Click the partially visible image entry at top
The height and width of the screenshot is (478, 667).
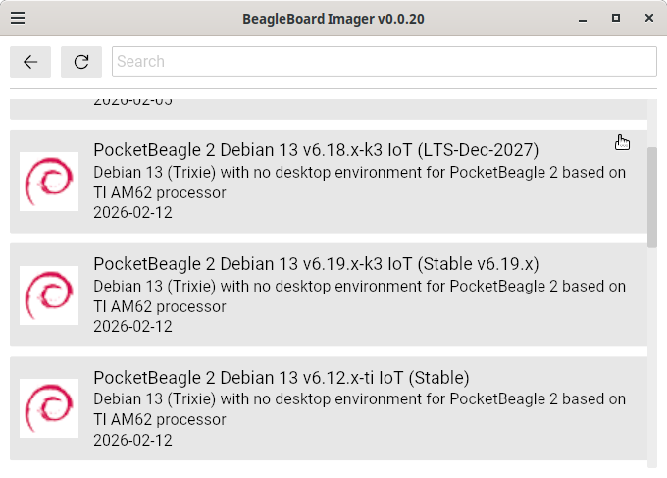[329, 108]
